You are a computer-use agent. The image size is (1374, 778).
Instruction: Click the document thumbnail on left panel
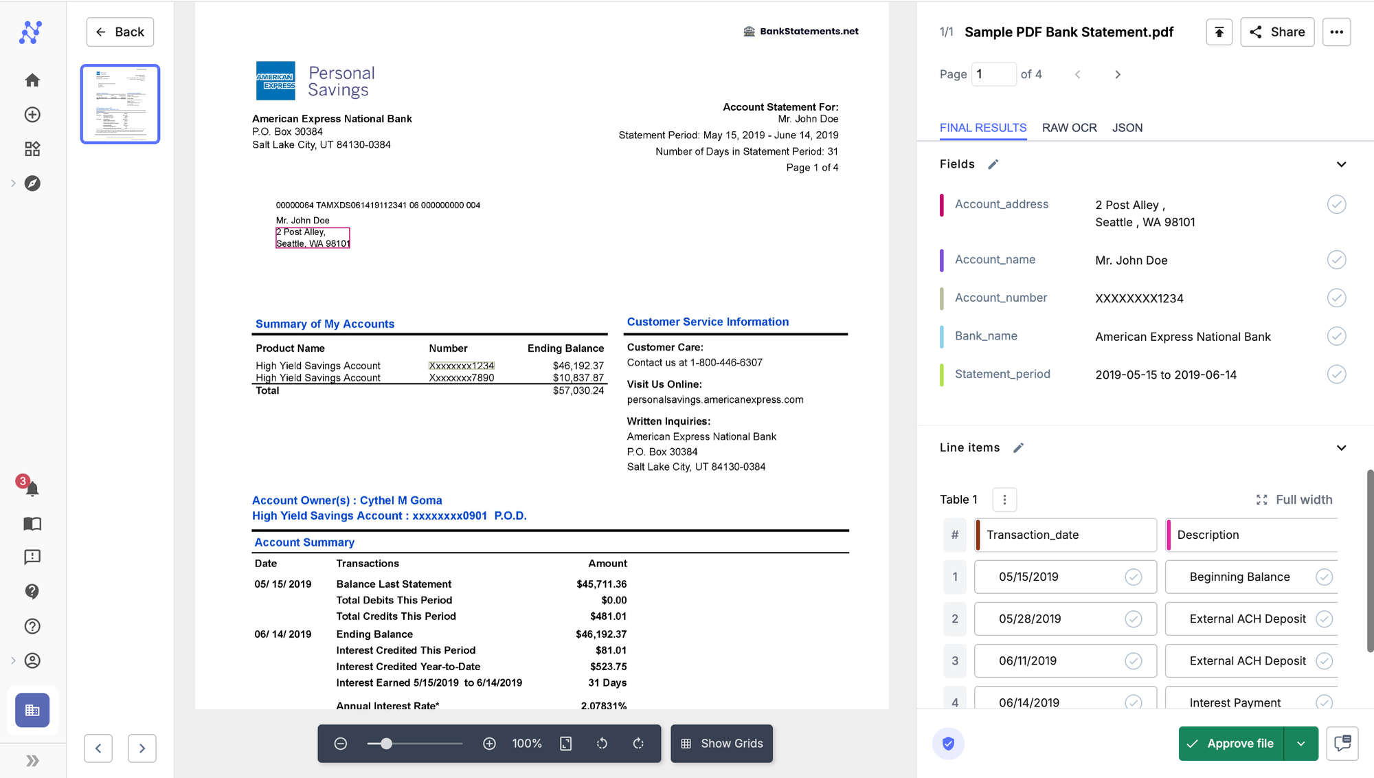pyautogui.click(x=120, y=104)
